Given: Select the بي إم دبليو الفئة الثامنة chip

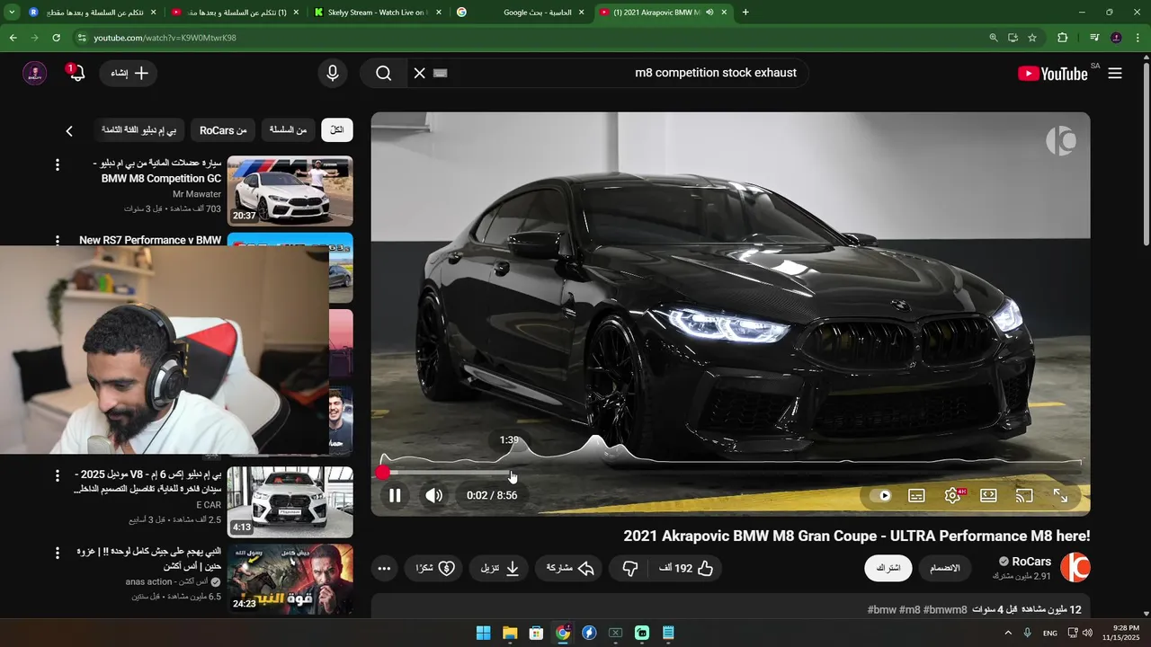Looking at the screenshot, I should [x=138, y=130].
